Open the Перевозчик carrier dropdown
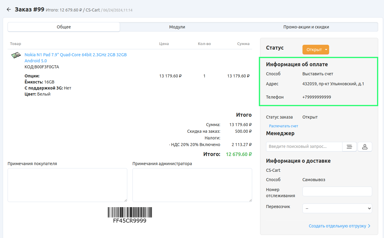Image resolution: width=384 pixels, height=238 pixels. tap(337, 208)
